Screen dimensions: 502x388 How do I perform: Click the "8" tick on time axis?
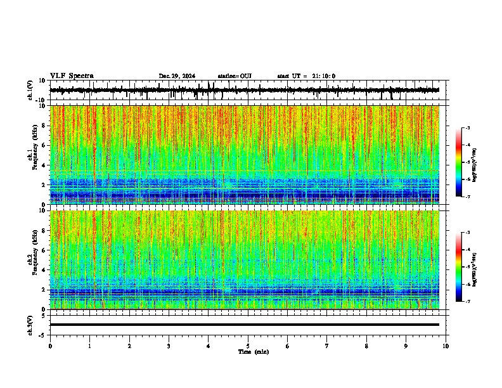[366, 346]
